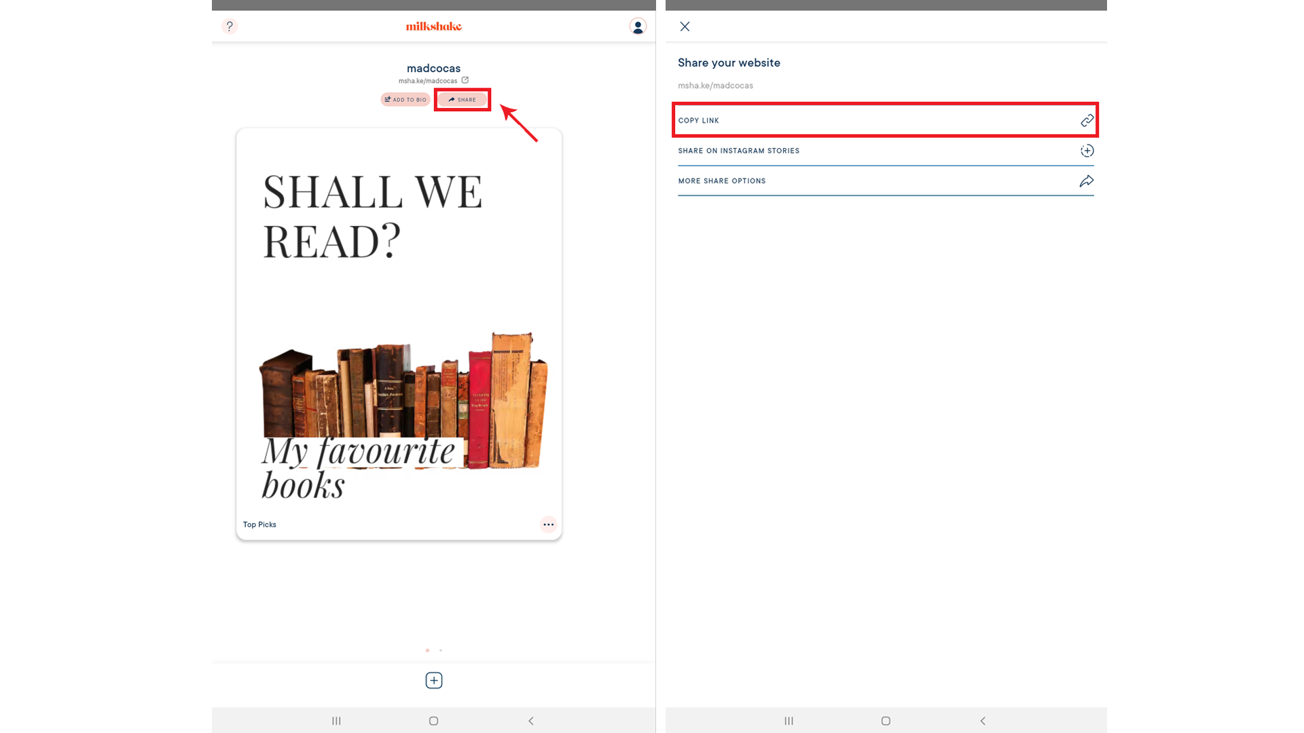
Task: Click msha.ke/madcocas link under site title
Action: click(428, 81)
